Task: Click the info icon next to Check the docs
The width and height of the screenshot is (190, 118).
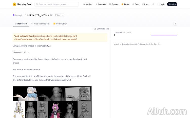Action: pos(159,44)
